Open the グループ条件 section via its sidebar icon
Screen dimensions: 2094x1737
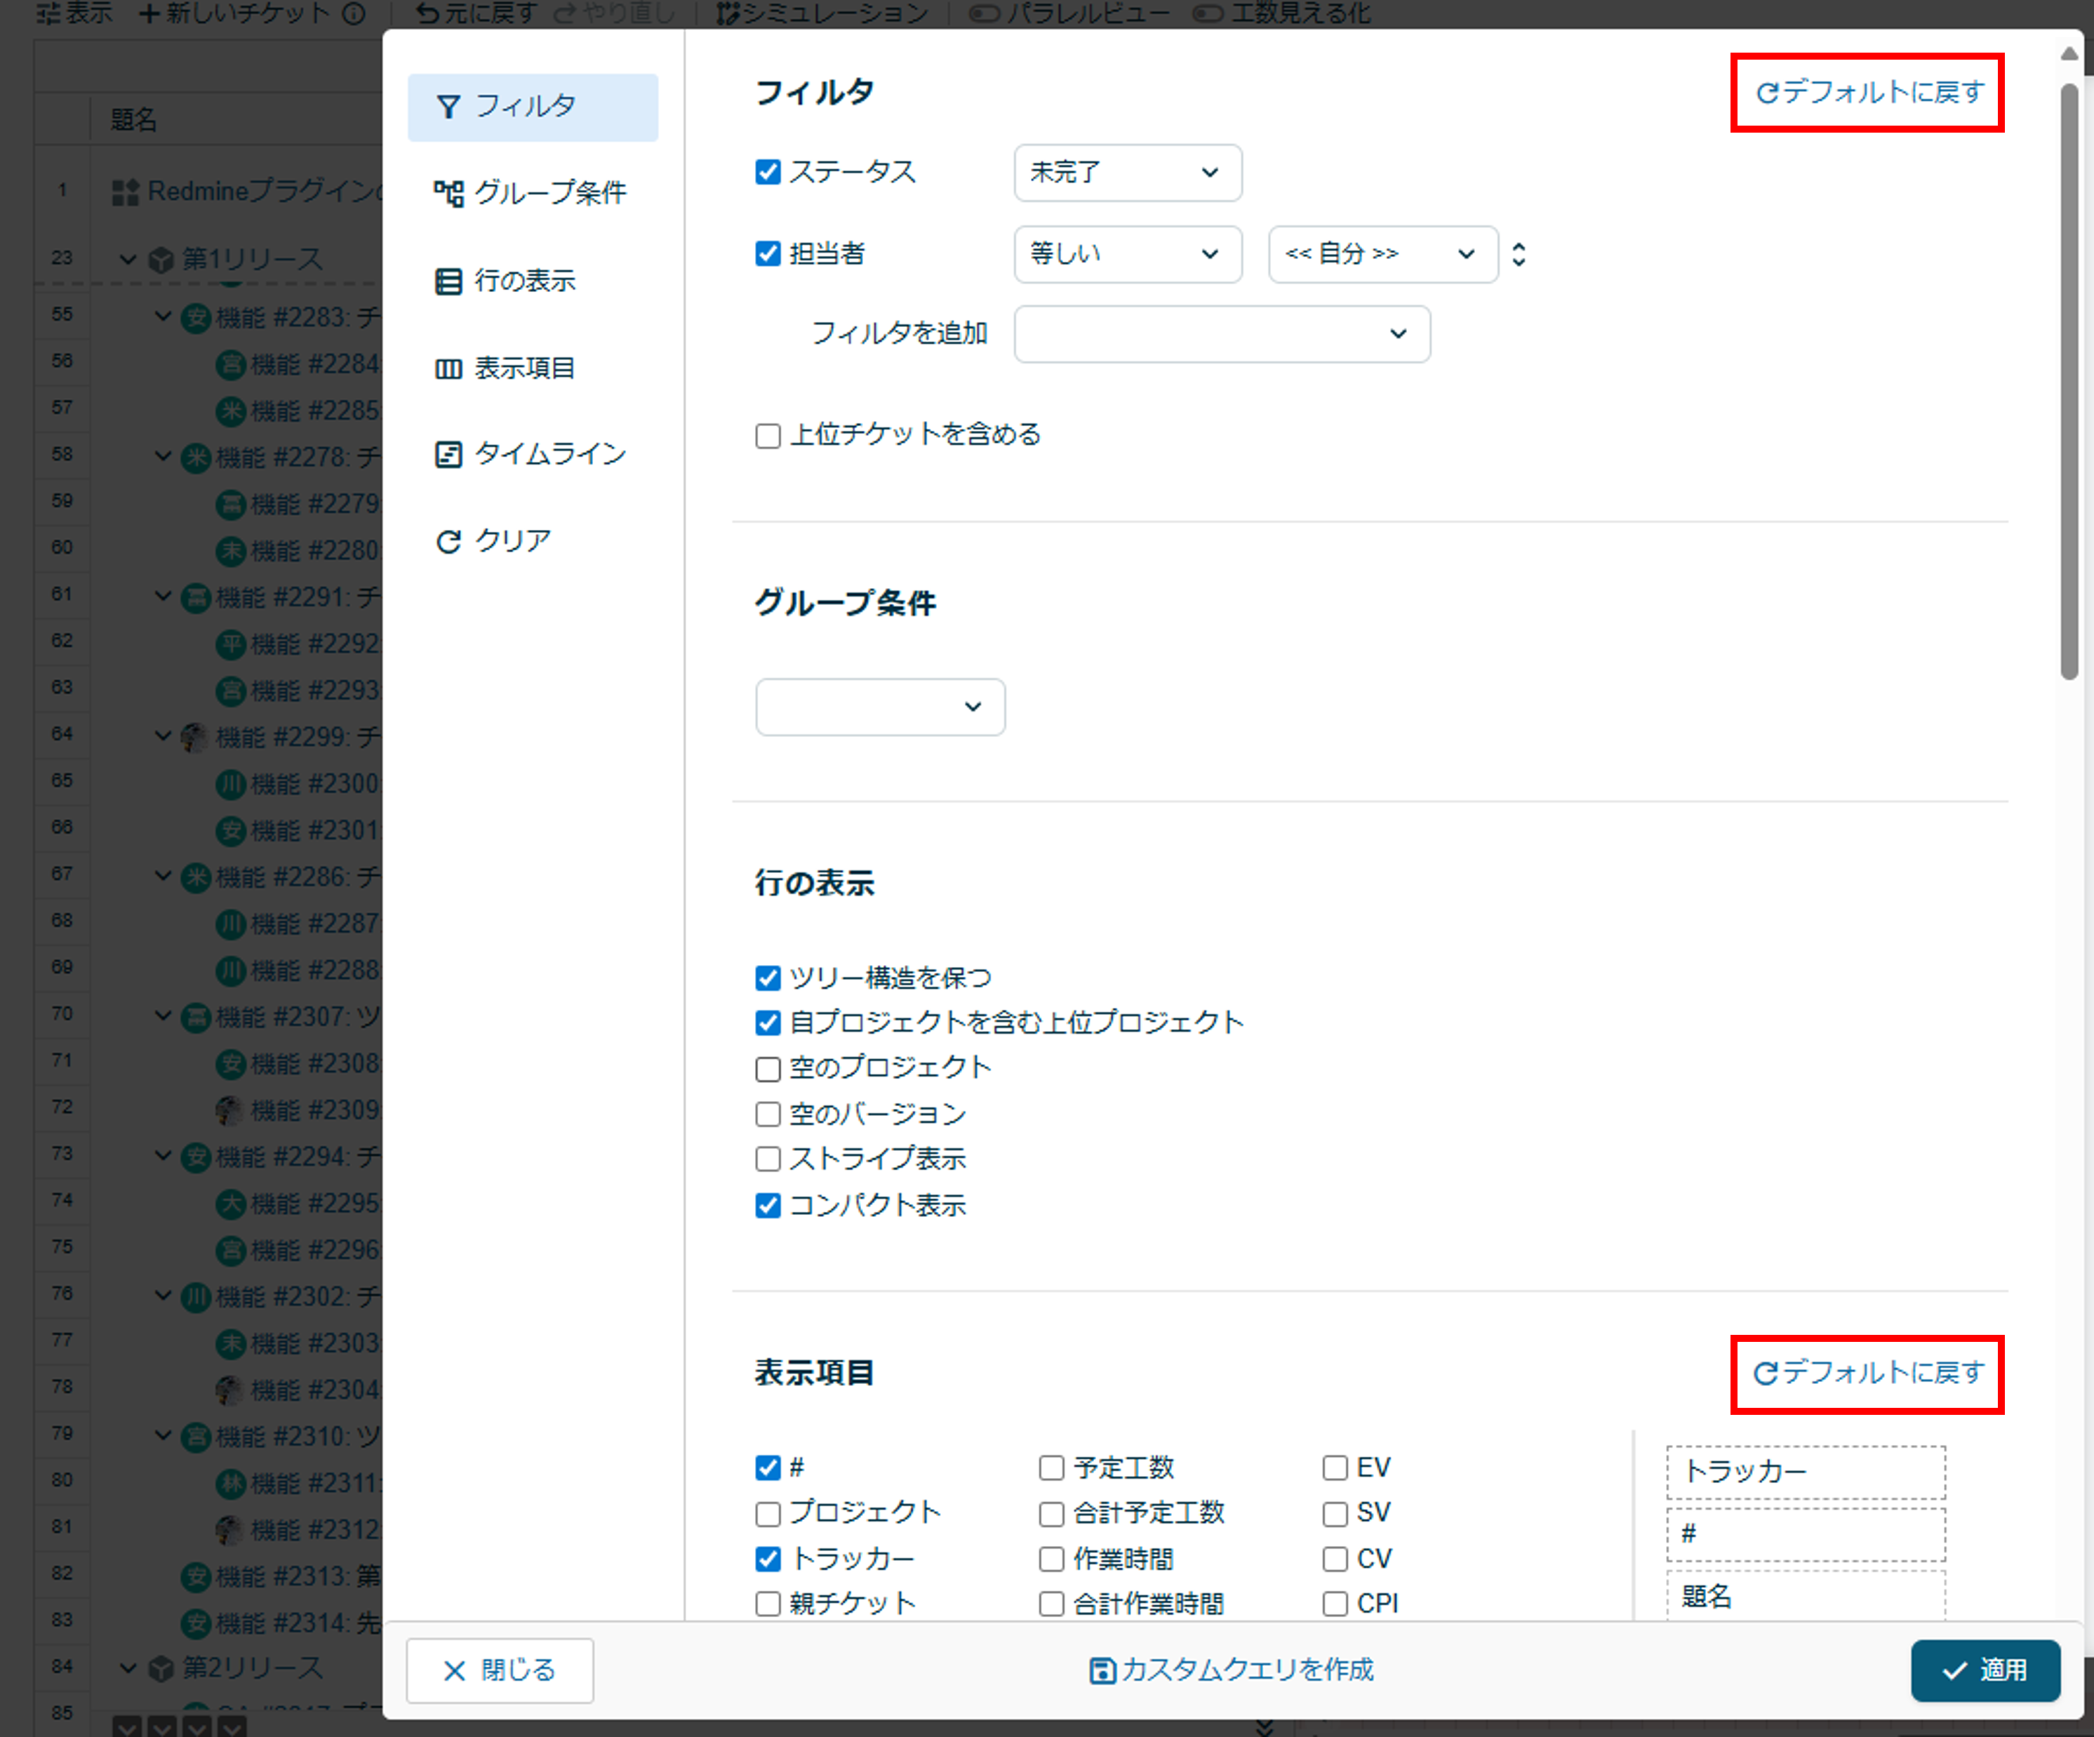(533, 194)
